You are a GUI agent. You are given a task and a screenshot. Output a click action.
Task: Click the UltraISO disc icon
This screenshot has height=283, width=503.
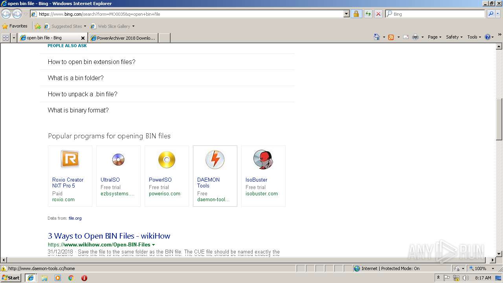[x=118, y=159]
